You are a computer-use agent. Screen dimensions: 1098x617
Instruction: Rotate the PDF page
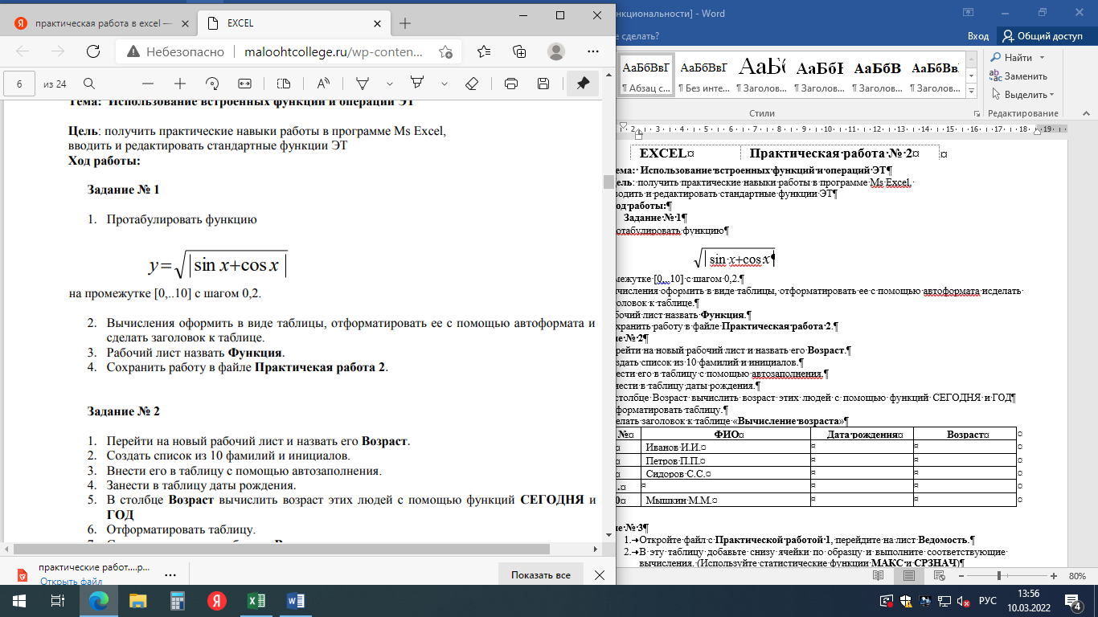[x=212, y=84]
